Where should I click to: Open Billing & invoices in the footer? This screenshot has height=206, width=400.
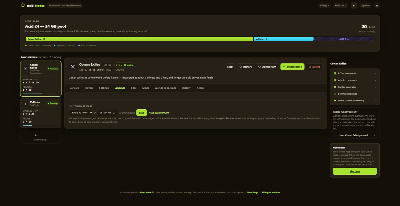pyautogui.click(x=271, y=193)
